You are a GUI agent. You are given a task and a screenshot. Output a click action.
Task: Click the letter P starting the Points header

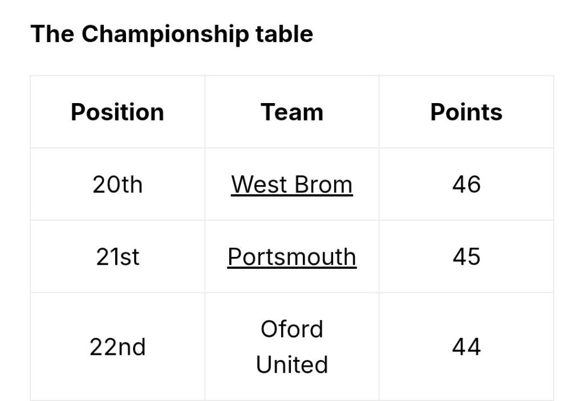[438, 112]
